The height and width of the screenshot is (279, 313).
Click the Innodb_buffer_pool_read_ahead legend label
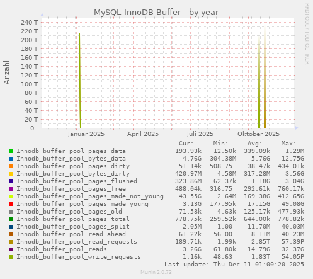71,234
